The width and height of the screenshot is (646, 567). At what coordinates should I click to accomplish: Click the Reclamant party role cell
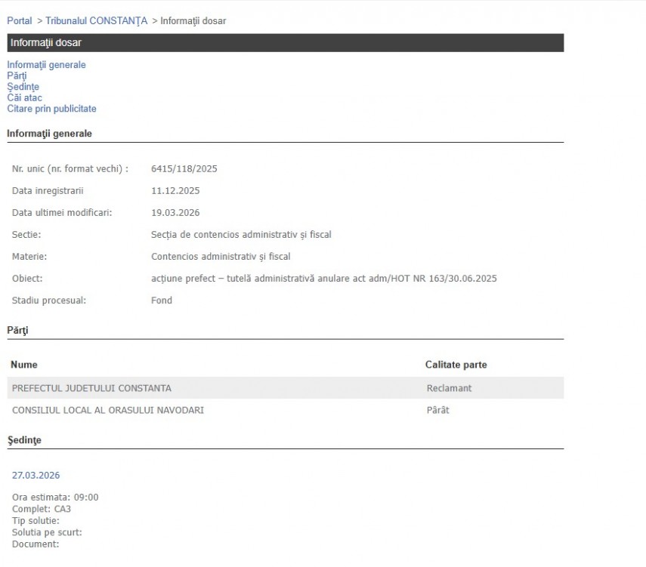click(x=449, y=388)
